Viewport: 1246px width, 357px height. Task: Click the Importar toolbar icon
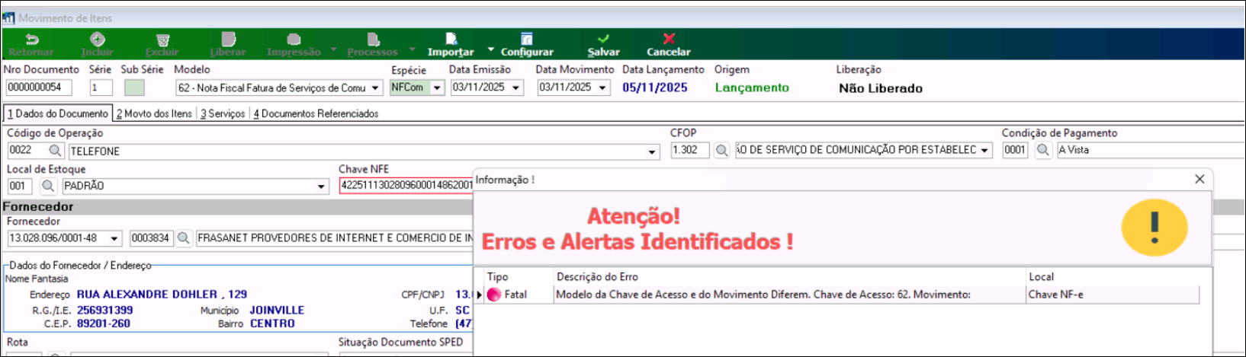click(451, 40)
